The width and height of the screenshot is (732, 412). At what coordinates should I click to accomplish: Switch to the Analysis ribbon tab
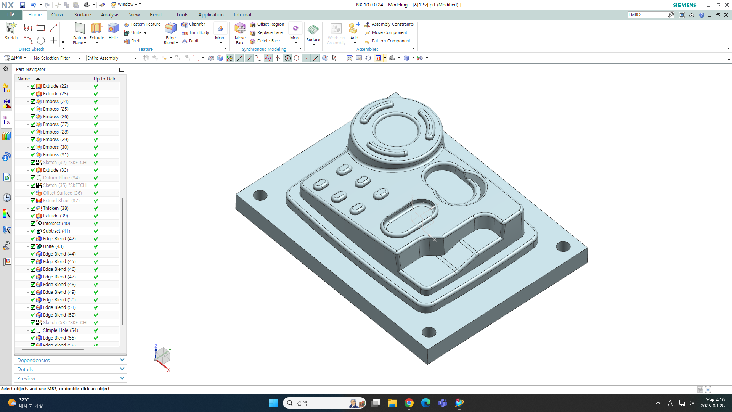[x=110, y=14]
